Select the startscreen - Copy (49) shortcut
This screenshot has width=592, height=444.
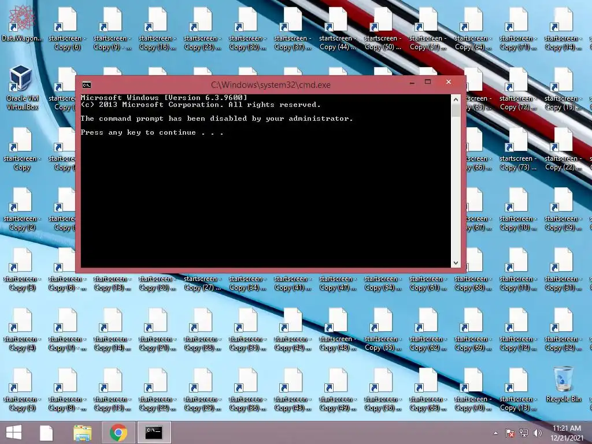(x=338, y=389)
